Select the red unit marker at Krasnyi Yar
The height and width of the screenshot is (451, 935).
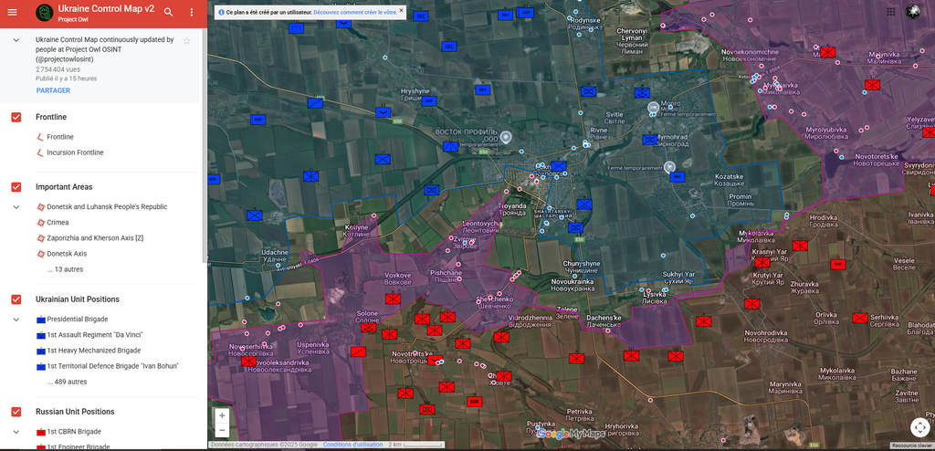[x=762, y=262]
